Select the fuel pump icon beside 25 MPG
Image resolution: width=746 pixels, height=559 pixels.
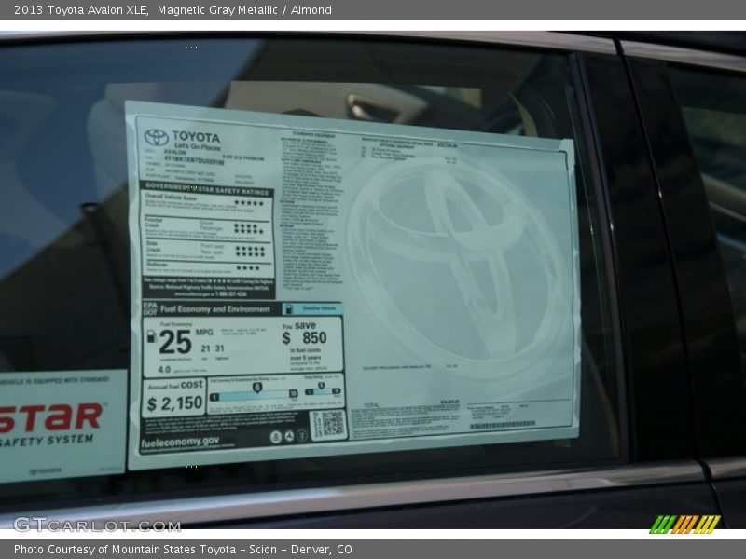click(x=151, y=337)
